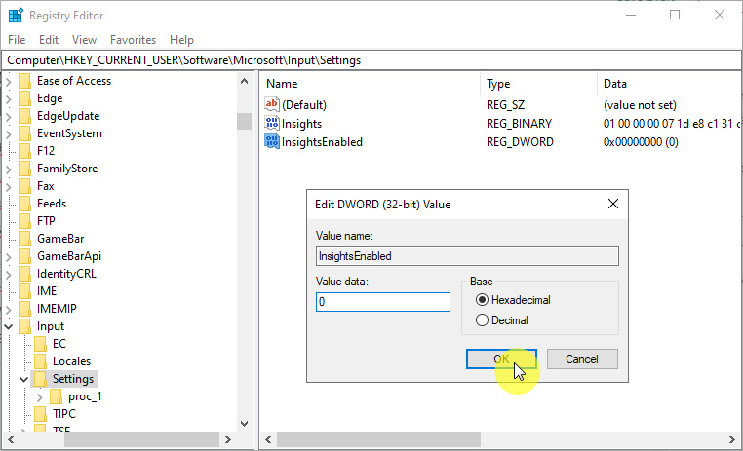Click the InsightsEnabled DWORD value icon
743x451 pixels.
point(272,142)
